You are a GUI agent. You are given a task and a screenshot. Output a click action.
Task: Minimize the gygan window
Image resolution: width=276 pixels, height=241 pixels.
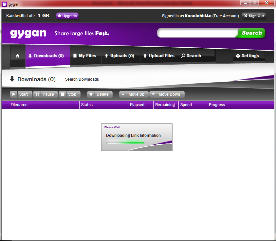246,3
